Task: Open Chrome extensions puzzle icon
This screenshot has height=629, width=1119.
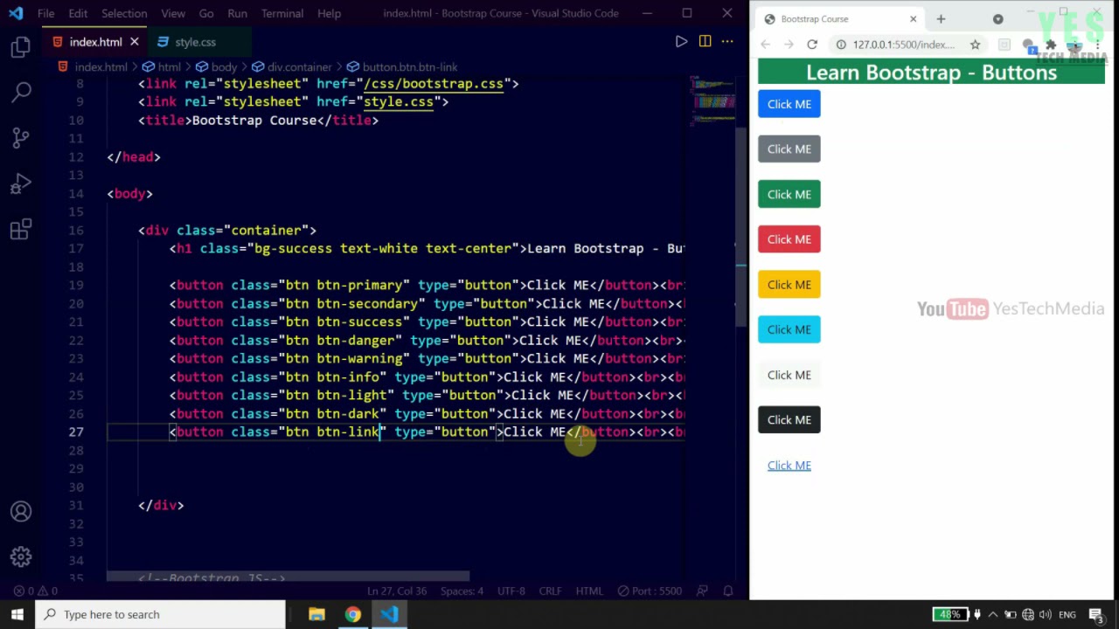Action: (x=1051, y=45)
